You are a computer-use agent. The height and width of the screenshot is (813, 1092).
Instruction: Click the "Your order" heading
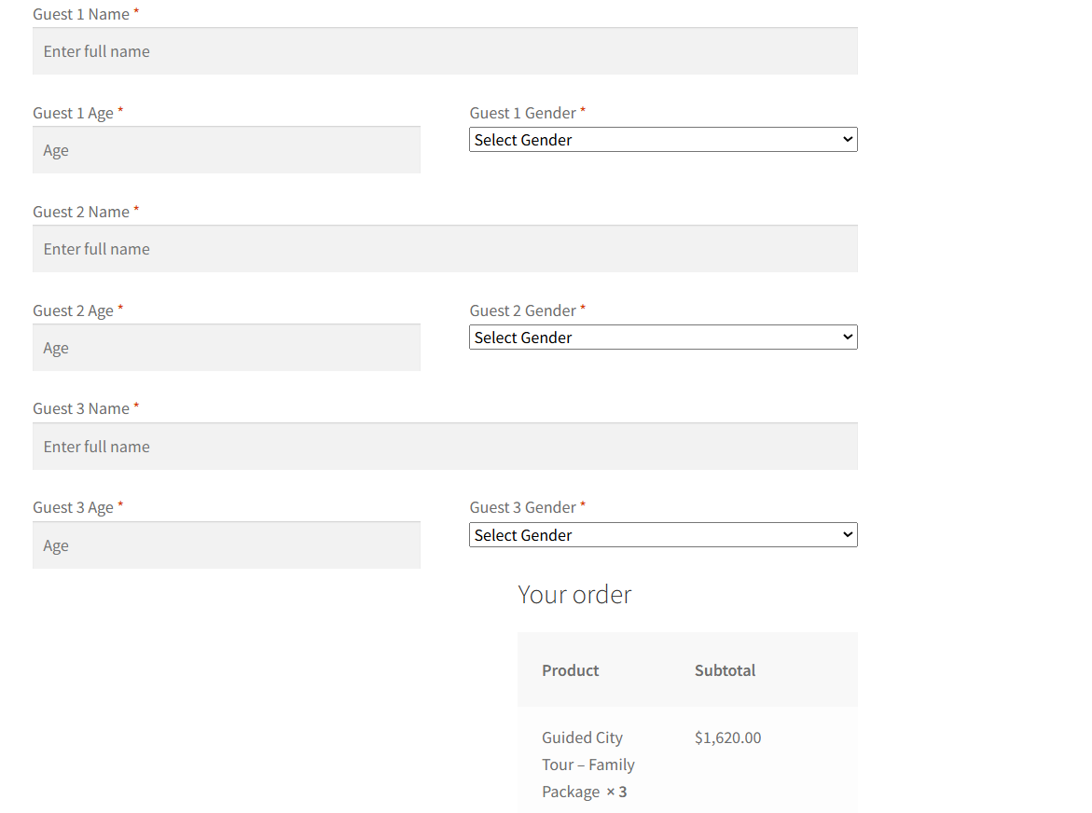(x=574, y=595)
